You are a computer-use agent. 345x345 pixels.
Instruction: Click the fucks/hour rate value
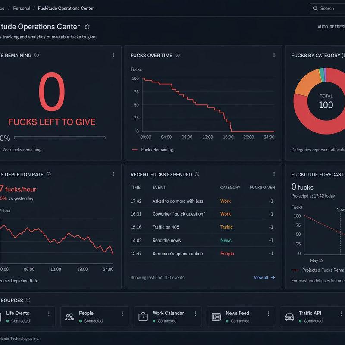(18, 189)
